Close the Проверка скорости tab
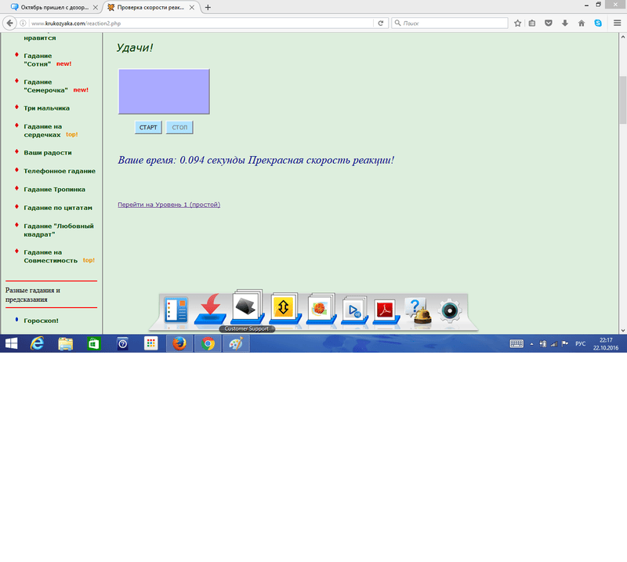The height and width of the screenshot is (562, 627). 191,7
